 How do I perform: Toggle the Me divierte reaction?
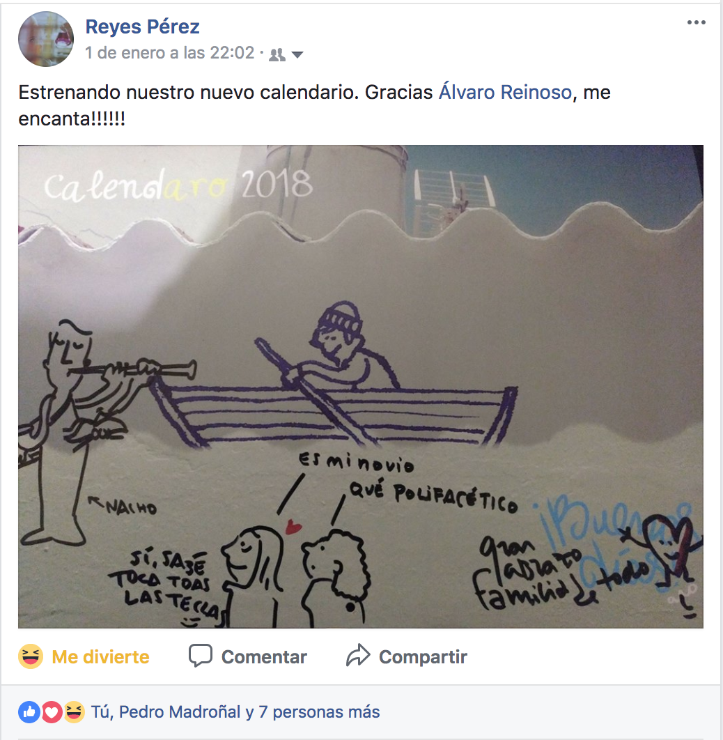coord(84,656)
